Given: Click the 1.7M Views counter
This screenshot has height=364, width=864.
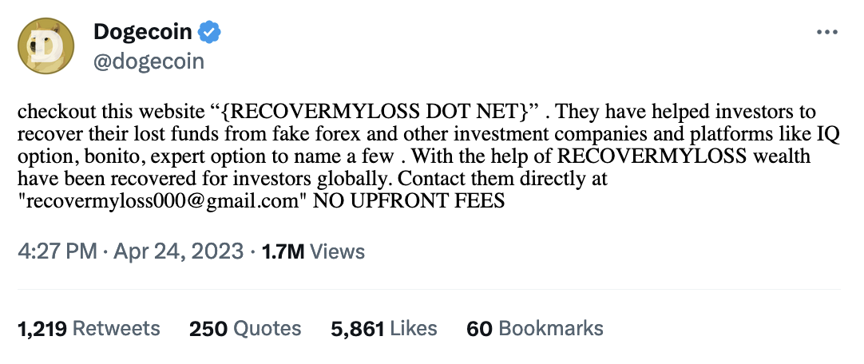Looking at the screenshot, I should click(314, 251).
